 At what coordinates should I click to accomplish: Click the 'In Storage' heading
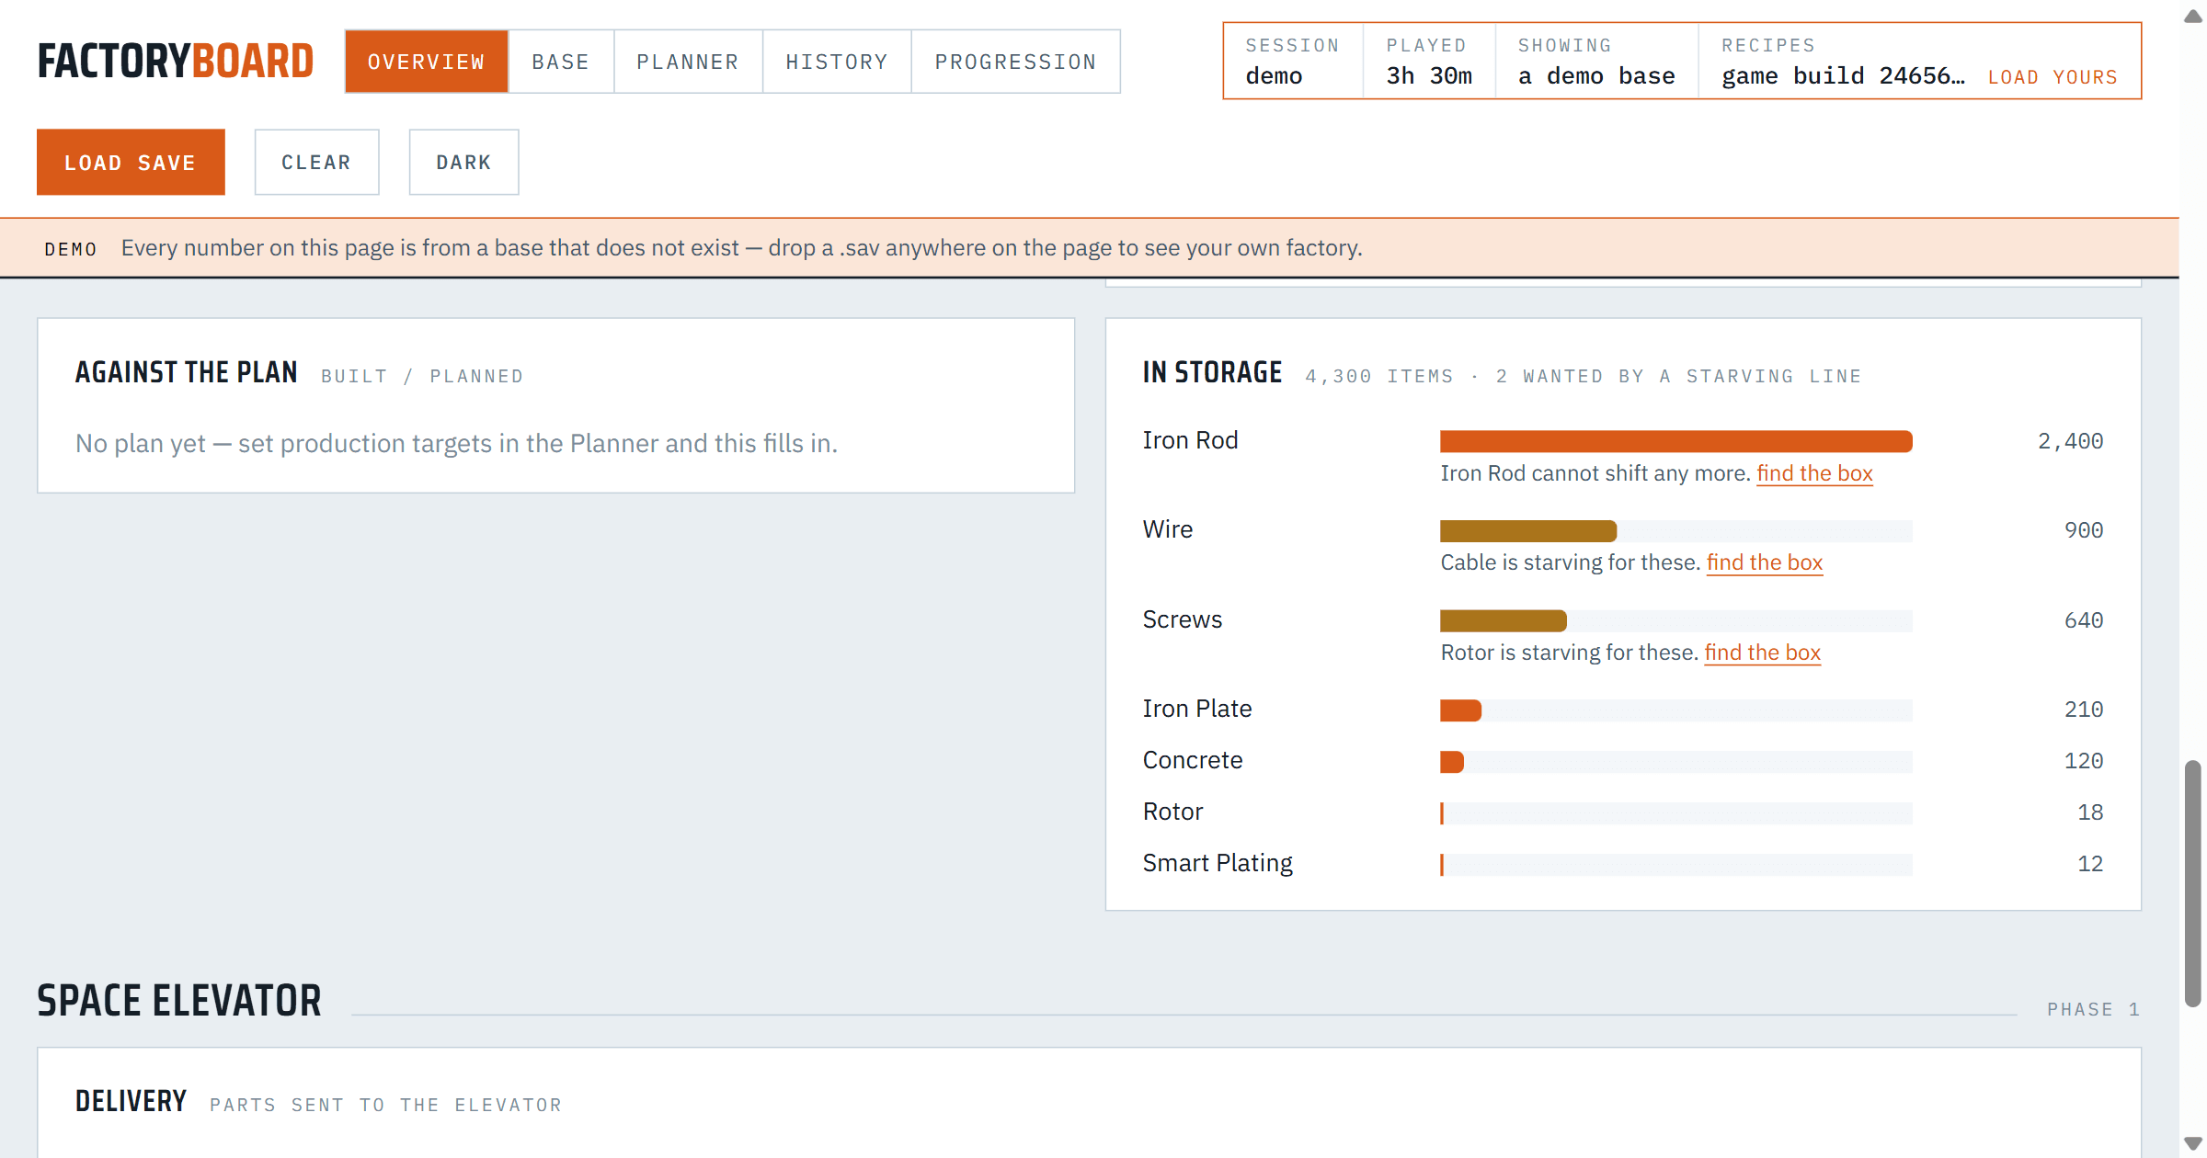1212,372
